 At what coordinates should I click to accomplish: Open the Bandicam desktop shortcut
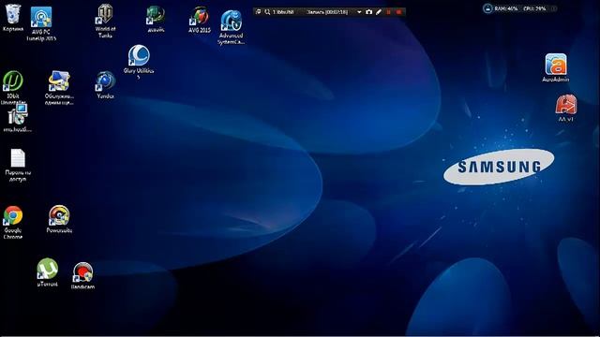(82, 275)
